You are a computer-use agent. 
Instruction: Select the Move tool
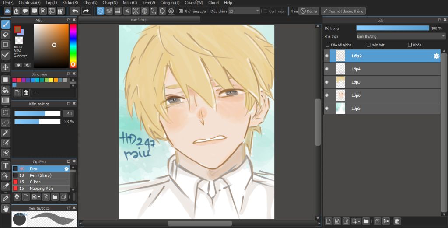pyautogui.click(x=5, y=67)
